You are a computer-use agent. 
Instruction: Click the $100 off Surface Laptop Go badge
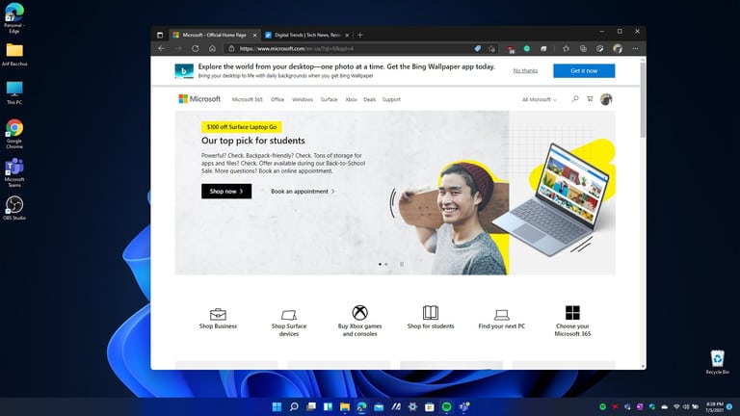coord(242,127)
